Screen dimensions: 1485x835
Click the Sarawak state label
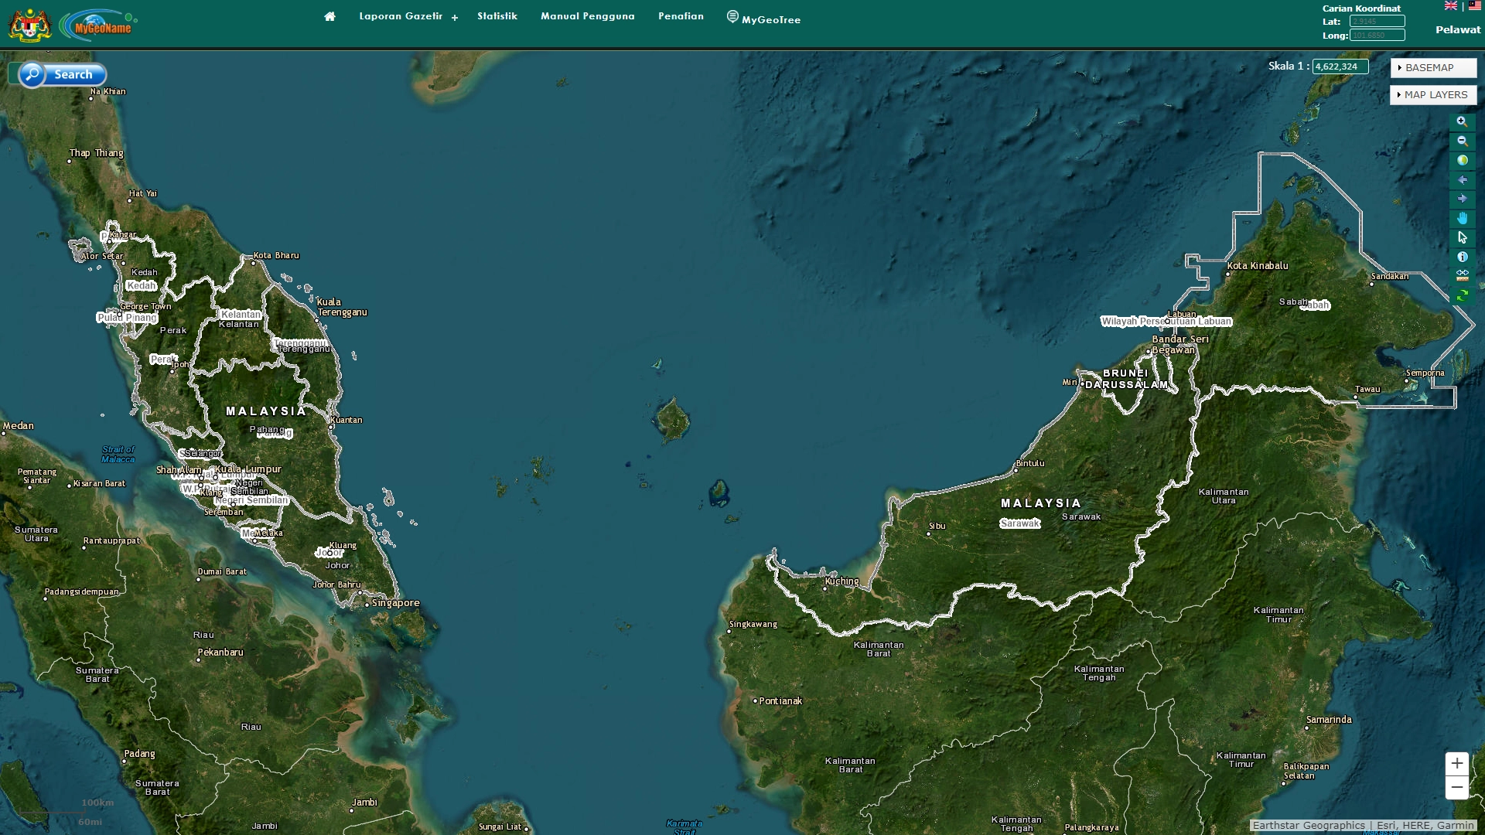pos(1020,523)
